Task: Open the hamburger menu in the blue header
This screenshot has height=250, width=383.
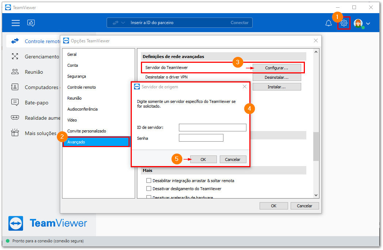Action: tap(16, 23)
